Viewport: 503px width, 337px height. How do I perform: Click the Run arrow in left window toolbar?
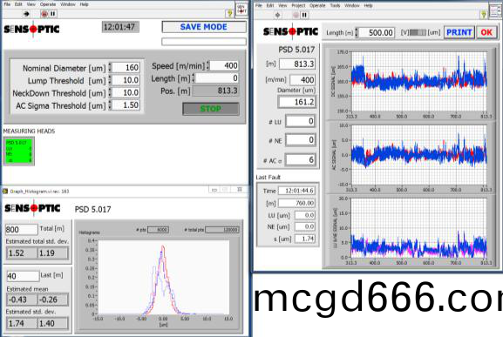click(x=26, y=14)
